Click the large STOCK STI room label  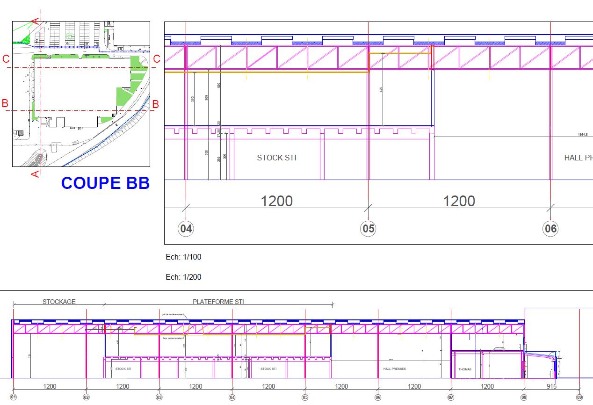pos(276,158)
